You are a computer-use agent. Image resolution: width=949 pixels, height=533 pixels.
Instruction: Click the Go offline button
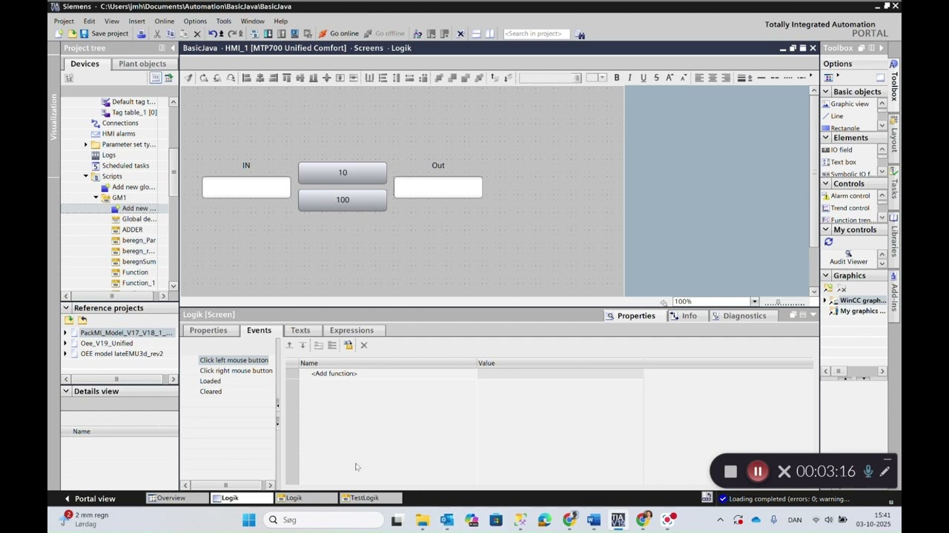384,33
